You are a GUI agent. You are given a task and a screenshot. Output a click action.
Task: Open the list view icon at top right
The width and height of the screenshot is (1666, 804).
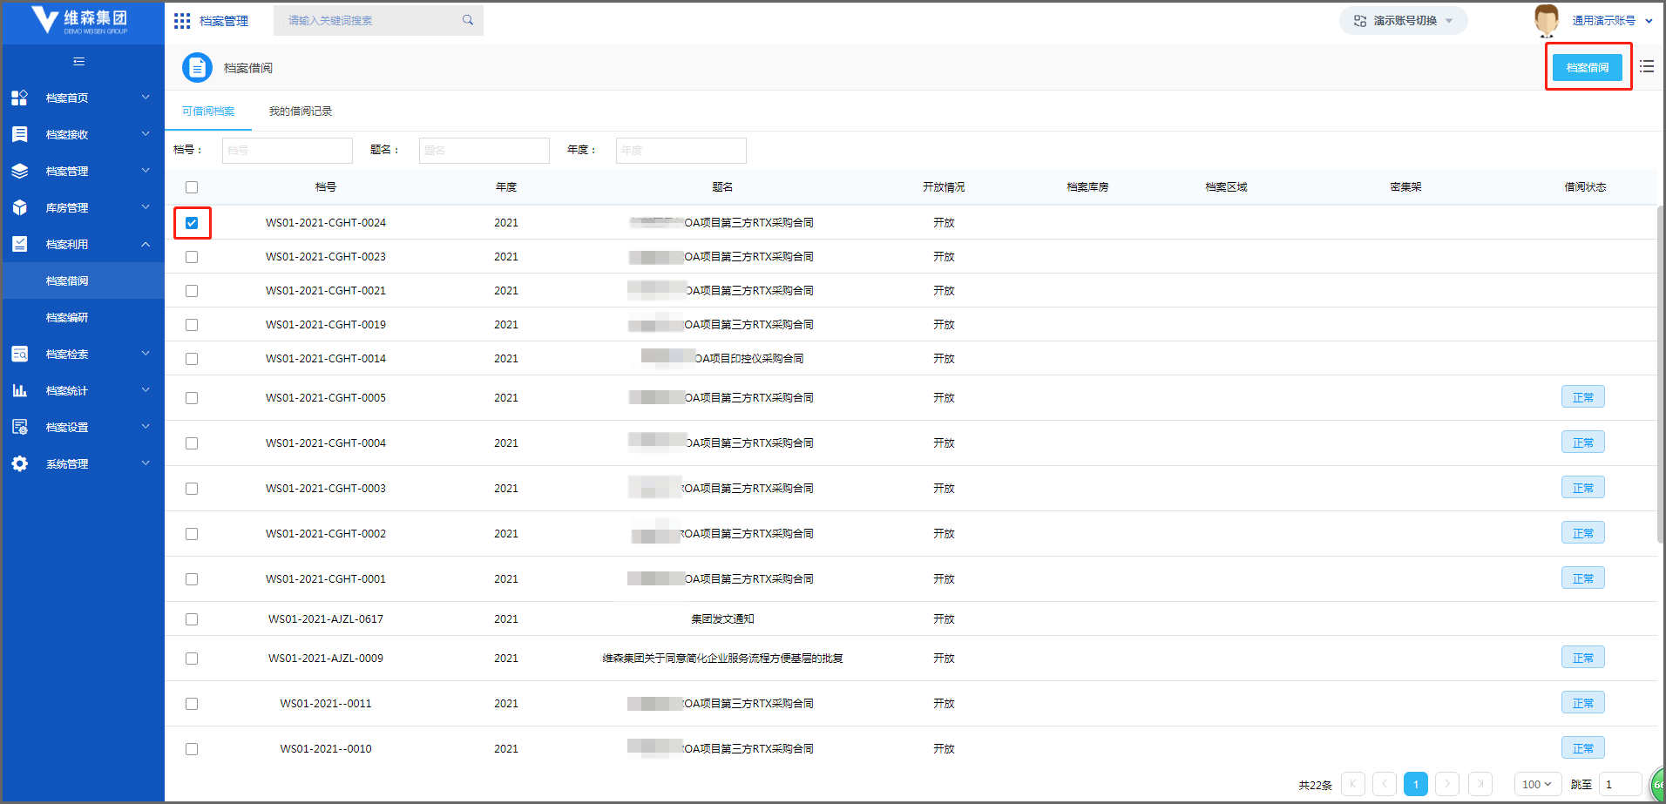[1646, 66]
